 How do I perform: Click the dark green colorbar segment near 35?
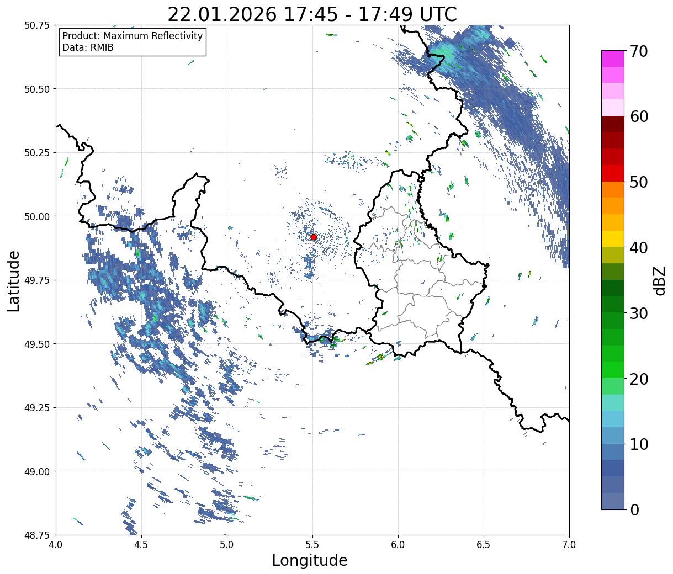[x=613, y=288]
